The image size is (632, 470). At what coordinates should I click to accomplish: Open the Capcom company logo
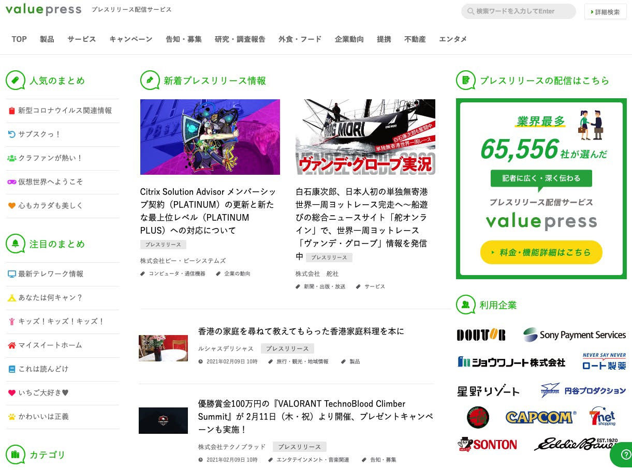pos(540,417)
